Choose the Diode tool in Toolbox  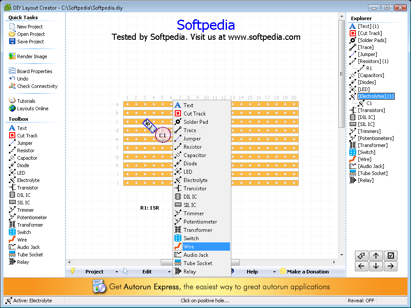(19, 165)
